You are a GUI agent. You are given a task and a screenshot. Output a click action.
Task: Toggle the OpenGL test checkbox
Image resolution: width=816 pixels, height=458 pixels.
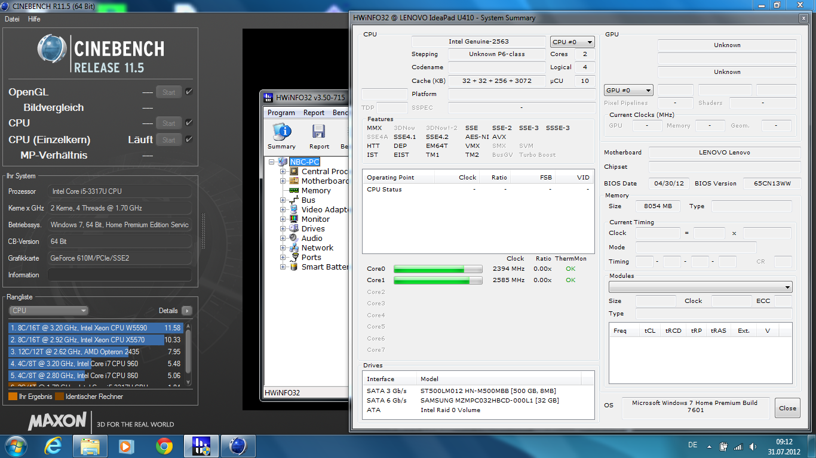(x=189, y=92)
